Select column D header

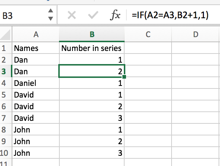(196, 35)
